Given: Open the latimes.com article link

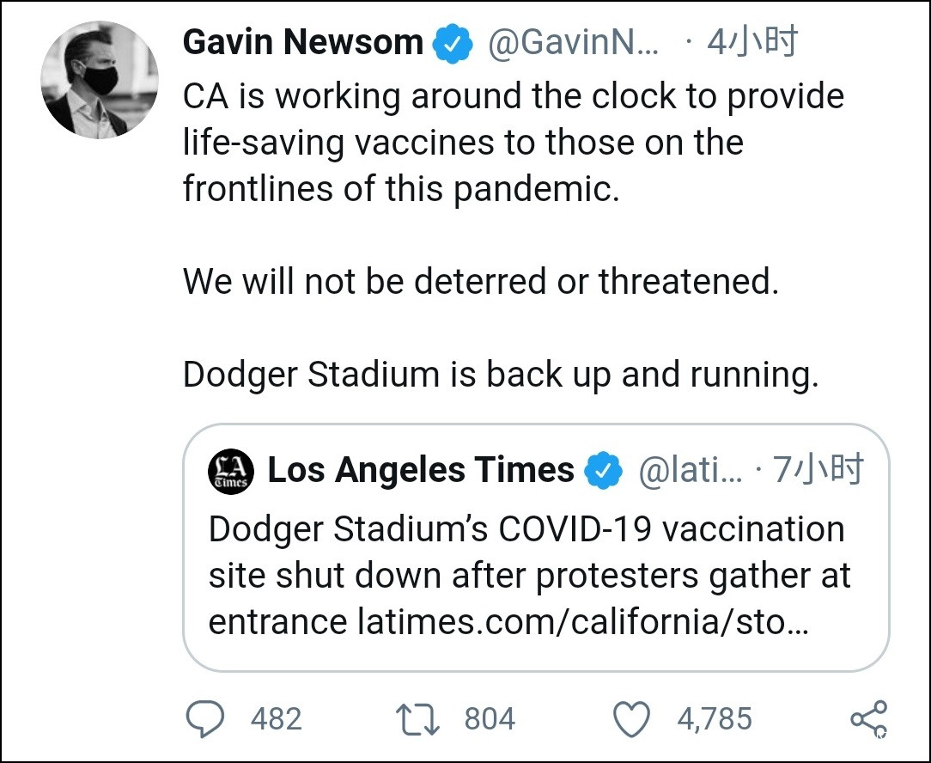Looking at the screenshot, I should click(x=582, y=621).
